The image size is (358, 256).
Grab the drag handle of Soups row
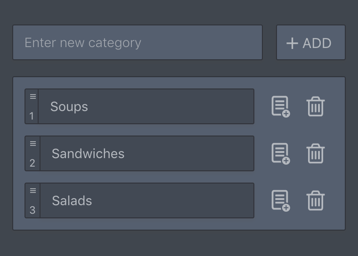(x=33, y=97)
